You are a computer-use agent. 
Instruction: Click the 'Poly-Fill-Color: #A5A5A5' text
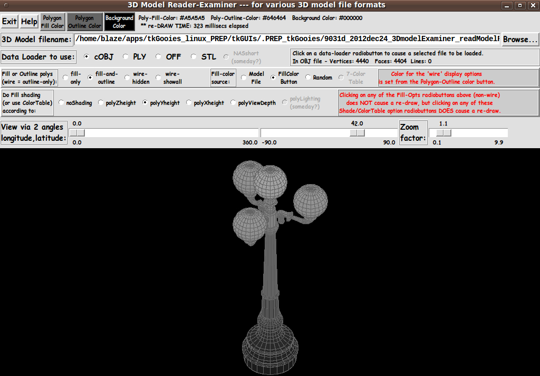pyautogui.click(x=171, y=18)
